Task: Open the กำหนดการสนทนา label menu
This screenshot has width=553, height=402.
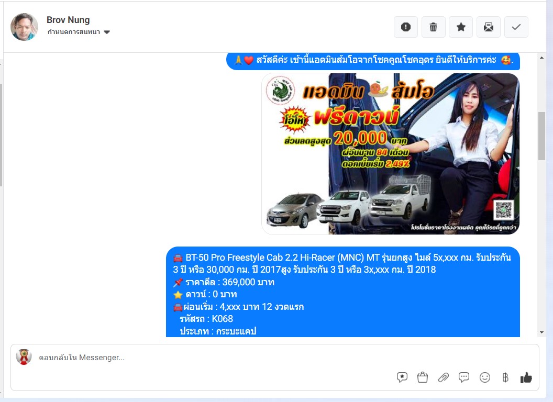Action: point(74,32)
